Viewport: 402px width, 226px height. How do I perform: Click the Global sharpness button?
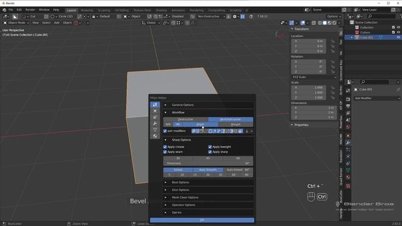tap(178, 169)
